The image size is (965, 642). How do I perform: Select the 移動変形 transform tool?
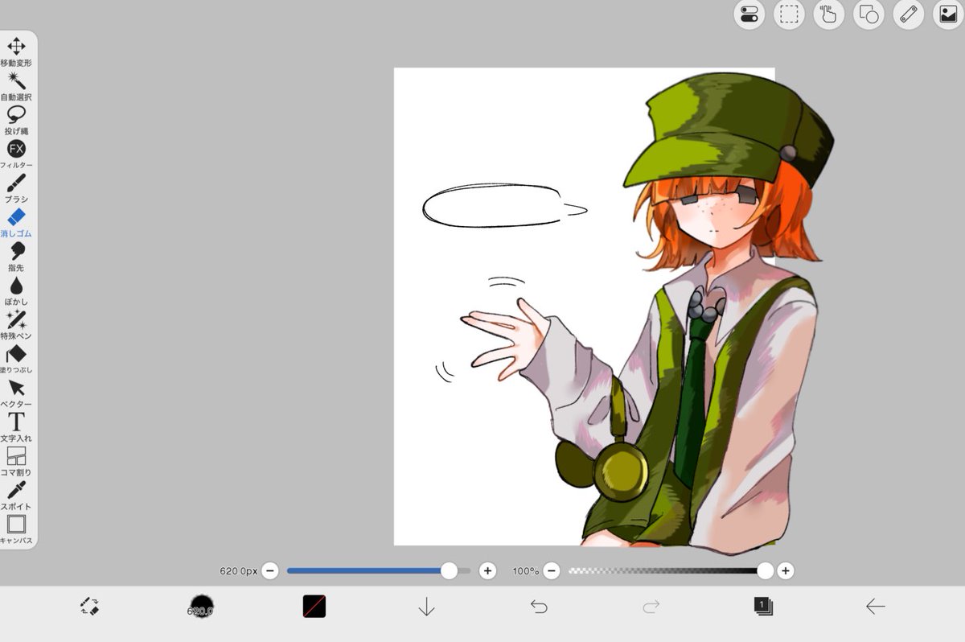click(x=16, y=51)
